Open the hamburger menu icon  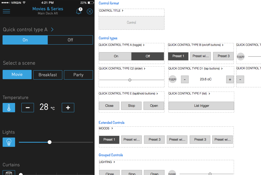[6, 11]
